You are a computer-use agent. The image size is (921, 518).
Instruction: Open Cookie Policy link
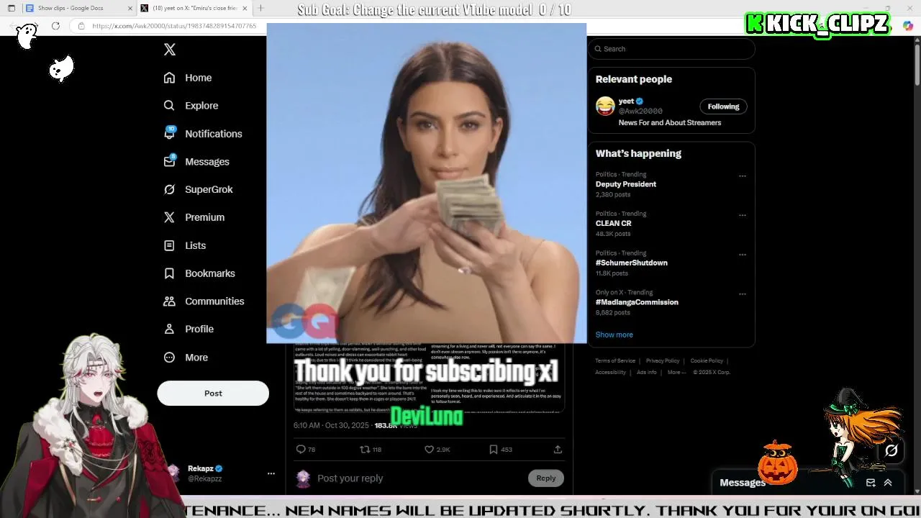tap(707, 361)
